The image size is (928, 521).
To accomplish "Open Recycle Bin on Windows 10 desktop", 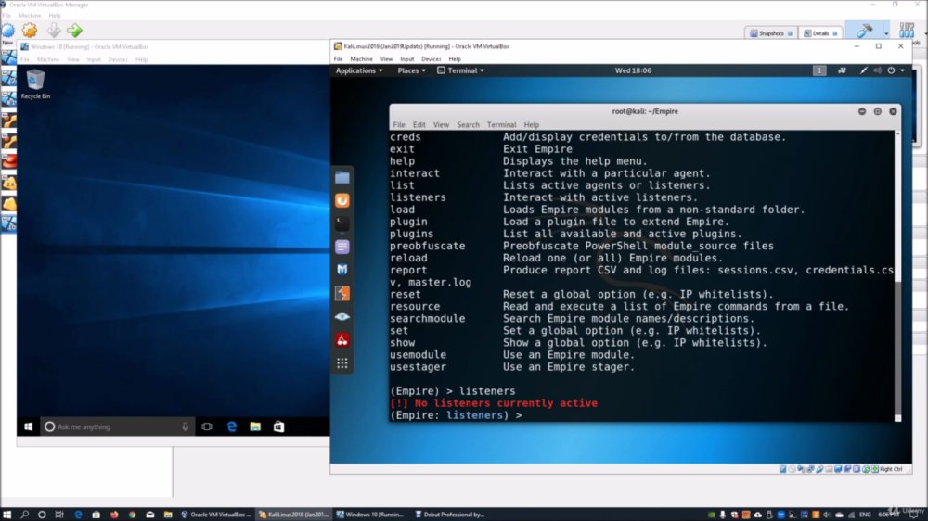I will point(35,84).
